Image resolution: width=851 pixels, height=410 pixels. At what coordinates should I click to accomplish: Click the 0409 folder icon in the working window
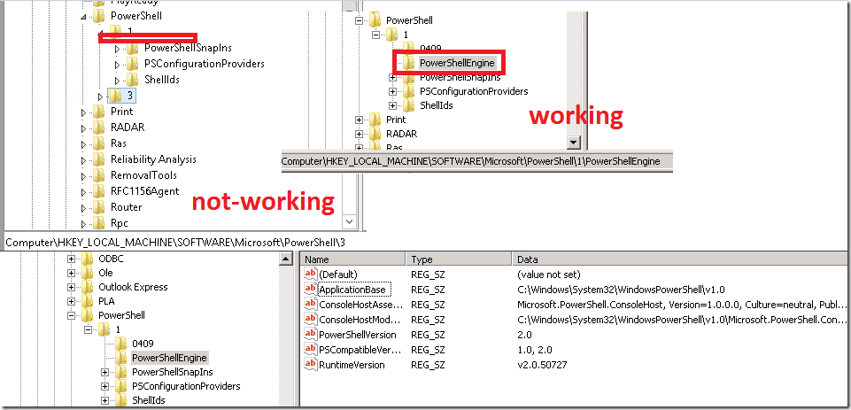[409, 49]
